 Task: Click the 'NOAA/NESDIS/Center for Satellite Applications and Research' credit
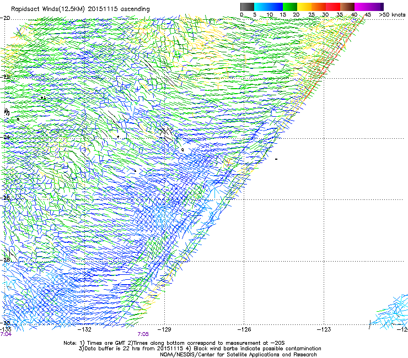(238, 355)
